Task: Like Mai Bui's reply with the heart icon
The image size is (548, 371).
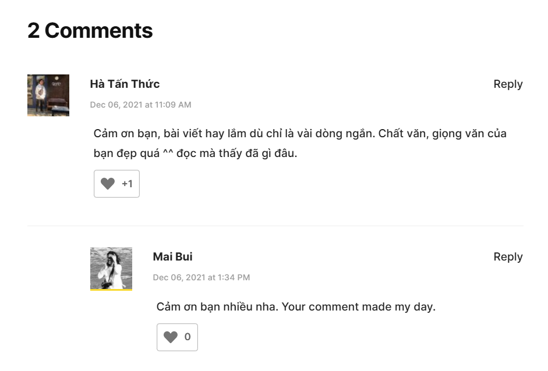Action: click(x=171, y=337)
